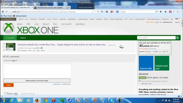This screenshot has width=183, height=103.
Task: Open the Firefox downloads arrow icon
Action: click(161, 12)
